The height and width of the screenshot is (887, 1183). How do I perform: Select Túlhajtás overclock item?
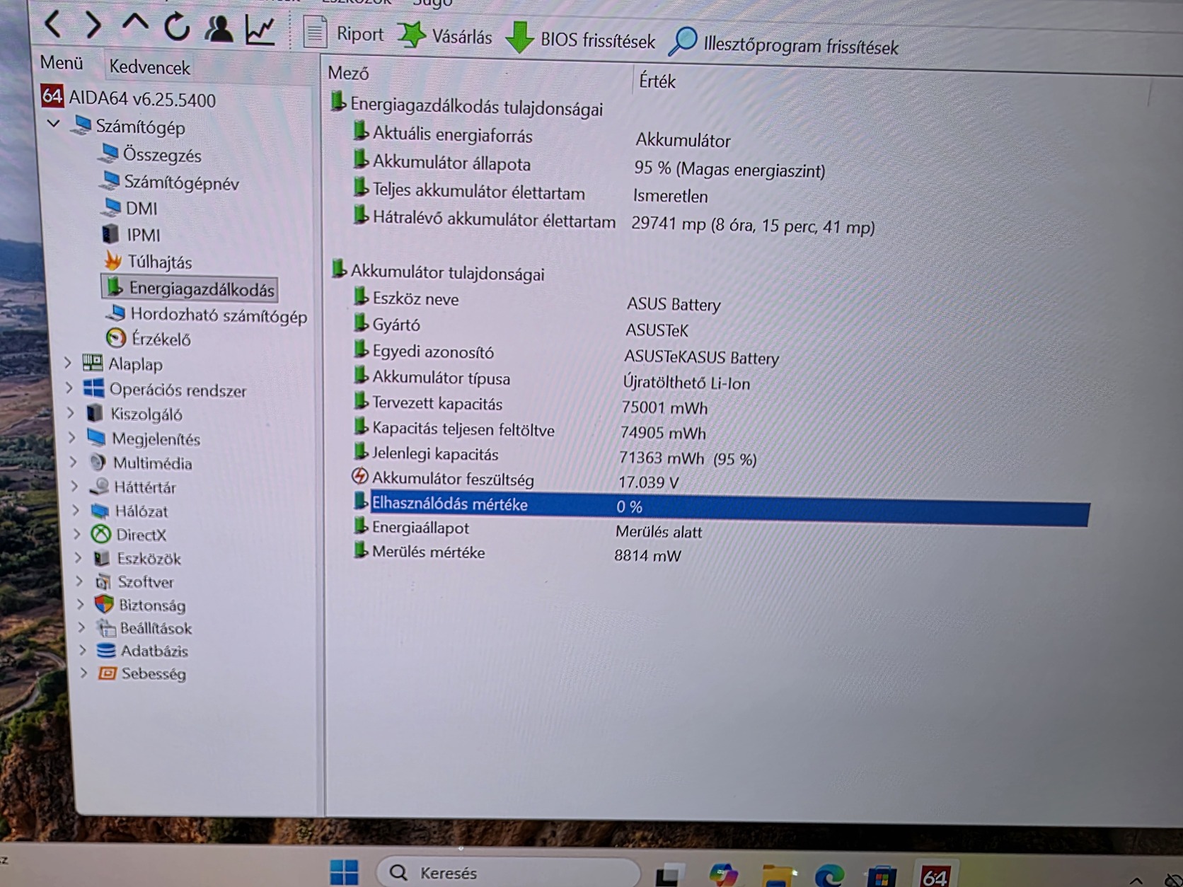click(x=148, y=261)
